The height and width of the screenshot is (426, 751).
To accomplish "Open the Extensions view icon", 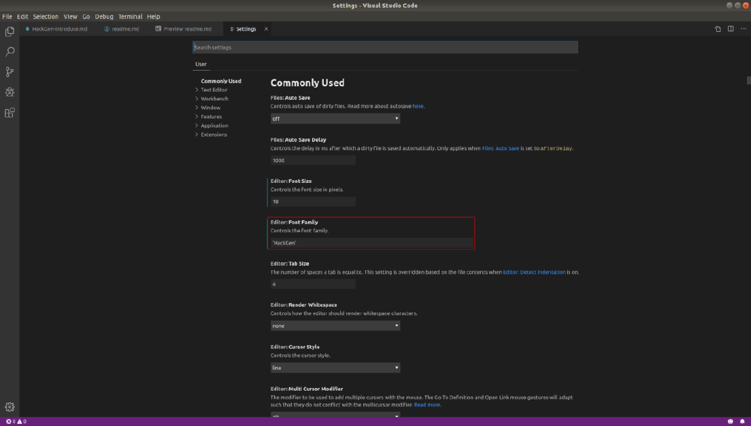I will (x=10, y=112).
